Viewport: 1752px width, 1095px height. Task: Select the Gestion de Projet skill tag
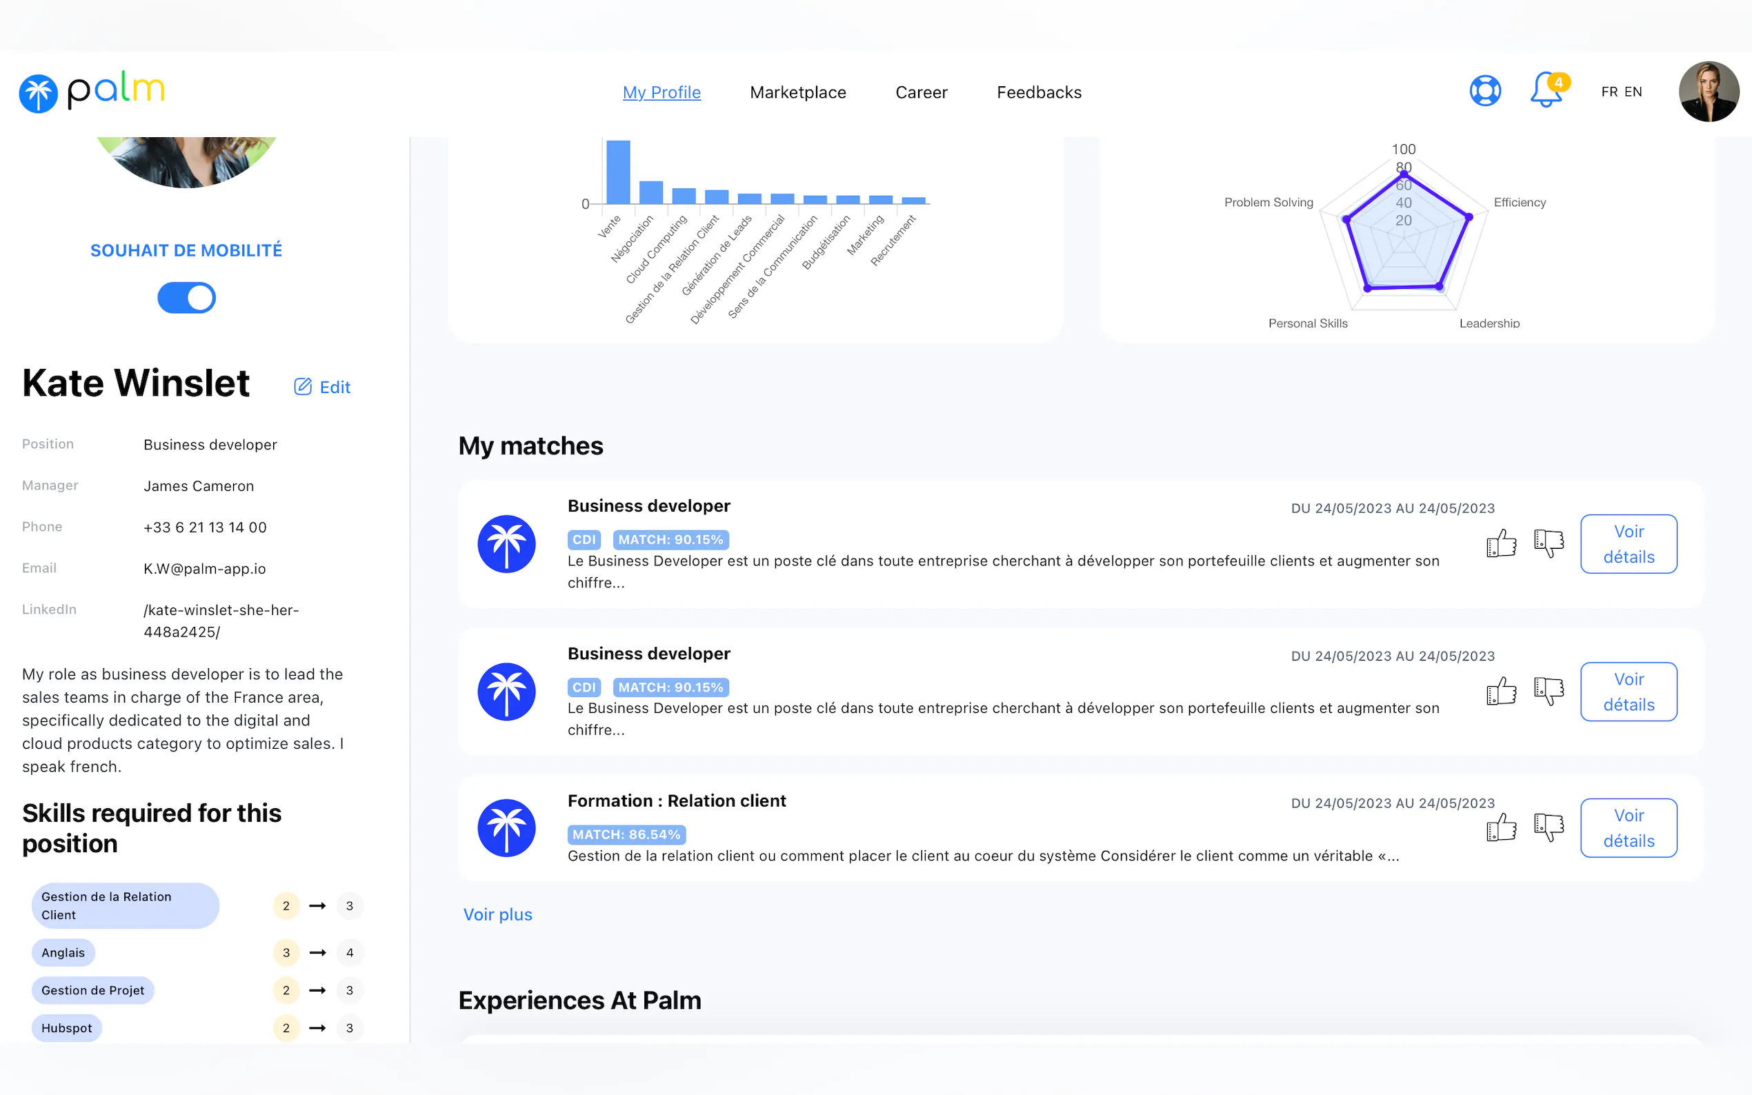92,990
